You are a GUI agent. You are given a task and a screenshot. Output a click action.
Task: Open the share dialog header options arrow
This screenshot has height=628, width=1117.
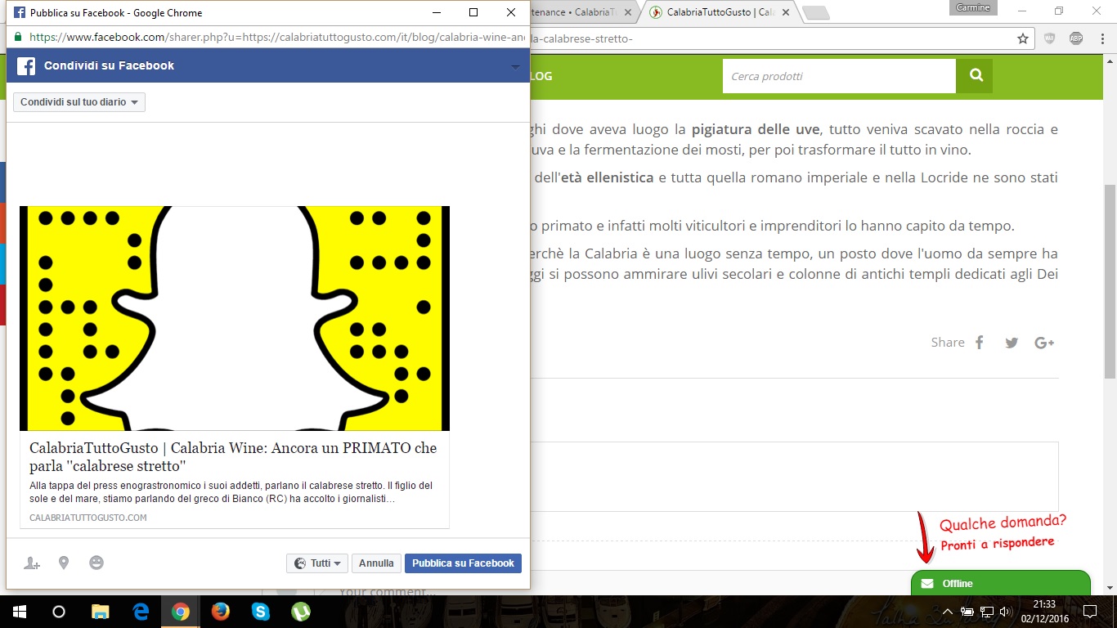(x=515, y=66)
